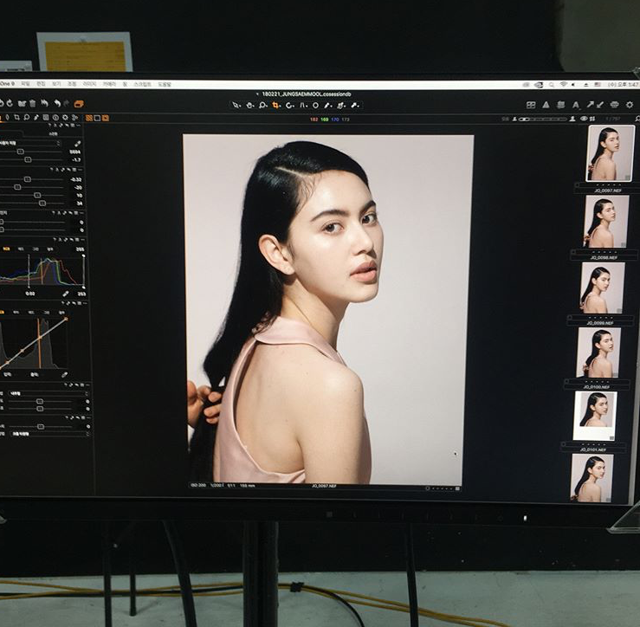
Task: Click the copy adjustments up-arrow icon
Action: pyautogui.click(x=591, y=105)
